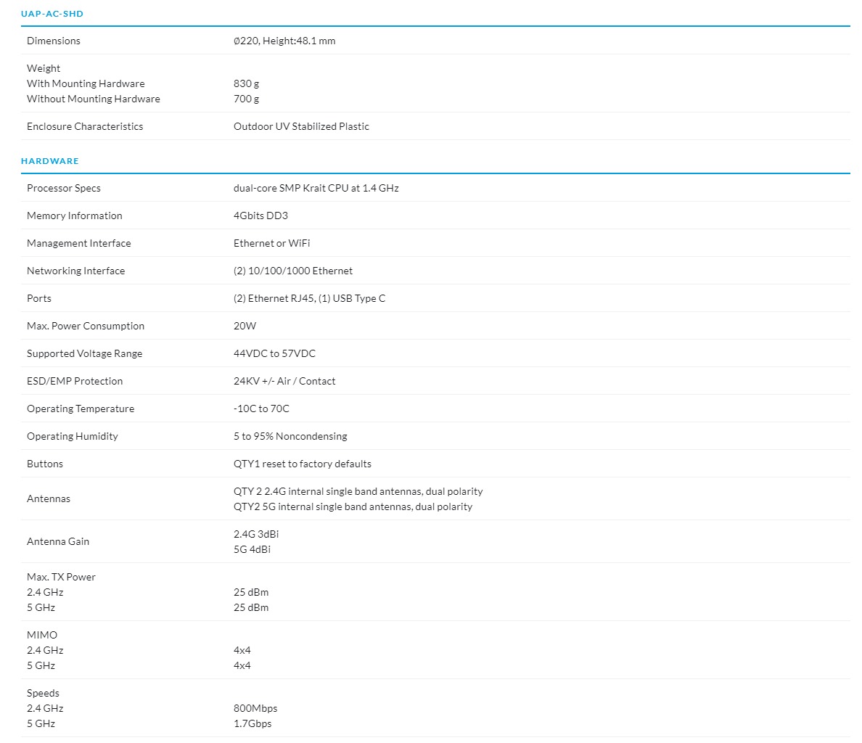This screenshot has height=743, width=862.
Task: Click the Buttons row label
Action: coord(44,464)
